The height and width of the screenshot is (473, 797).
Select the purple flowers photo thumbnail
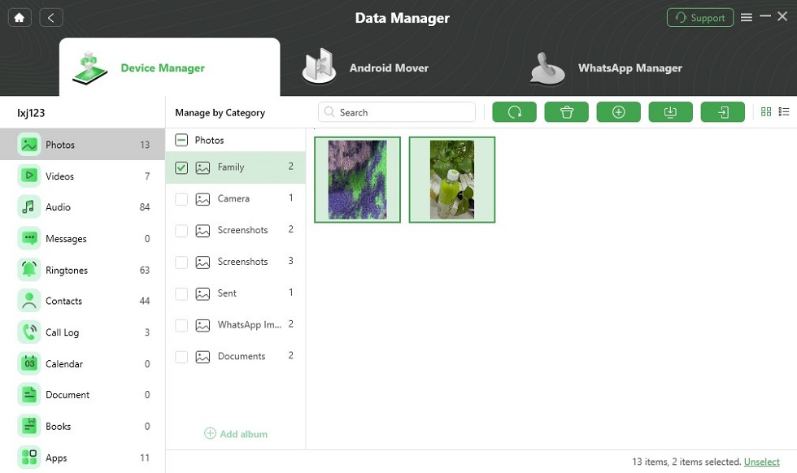[x=357, y=180]
